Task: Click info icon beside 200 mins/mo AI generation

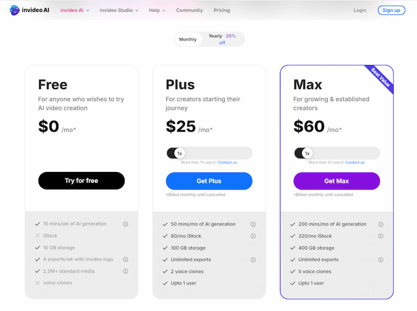Action: 381,225
